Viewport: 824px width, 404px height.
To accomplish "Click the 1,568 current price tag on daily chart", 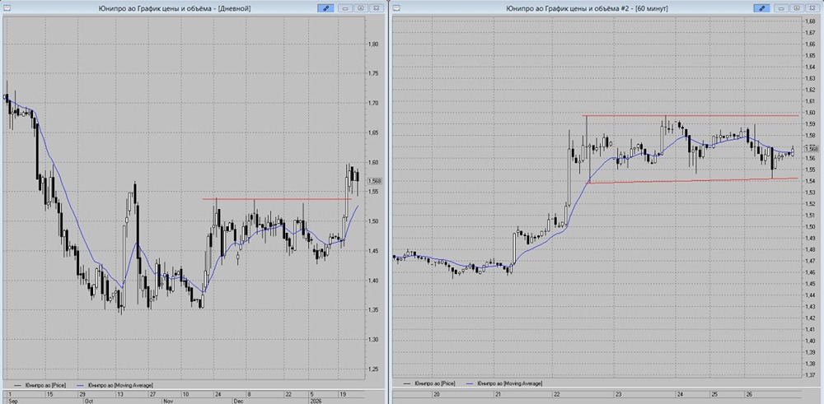I will pos(375,180).
